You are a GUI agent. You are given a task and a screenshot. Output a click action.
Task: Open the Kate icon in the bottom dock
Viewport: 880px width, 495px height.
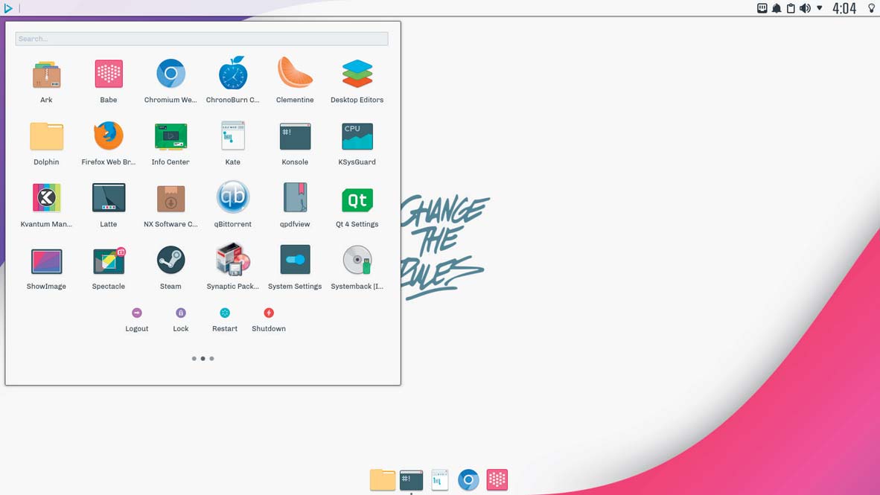coord(440,480)
